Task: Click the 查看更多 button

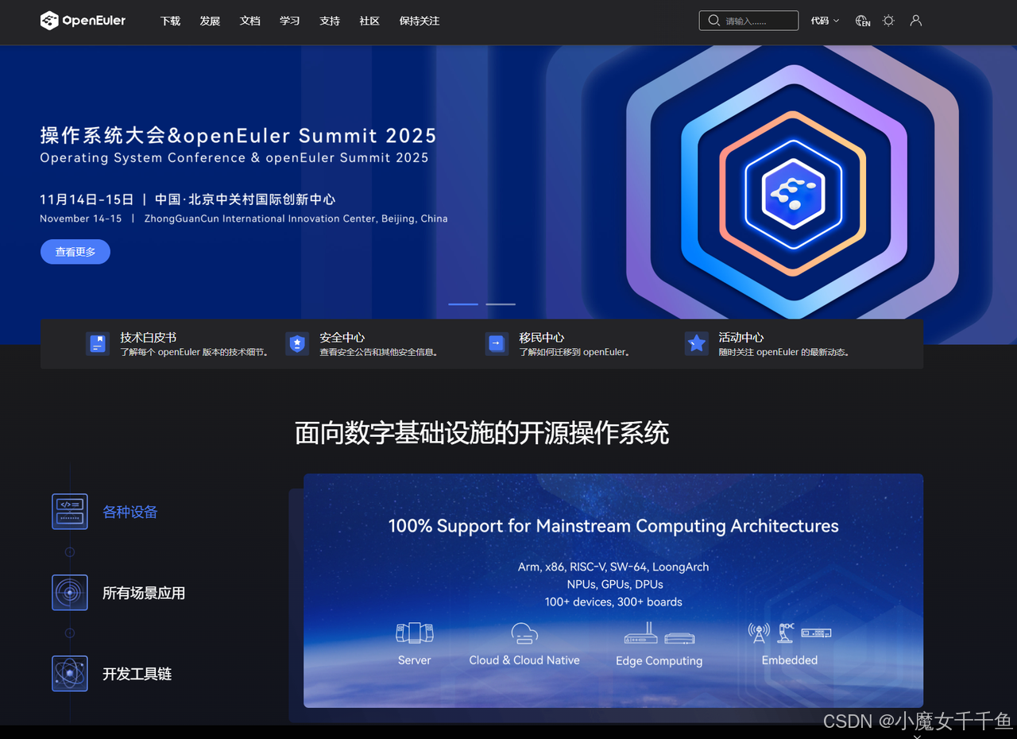Action: click(x=75, y=251)
